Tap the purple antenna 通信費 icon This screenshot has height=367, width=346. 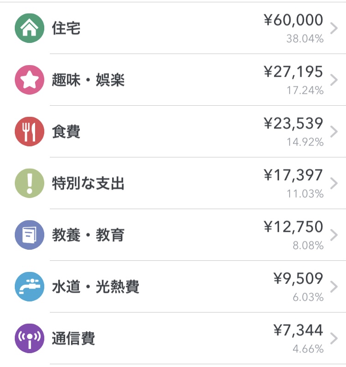[x=30, y=338]
